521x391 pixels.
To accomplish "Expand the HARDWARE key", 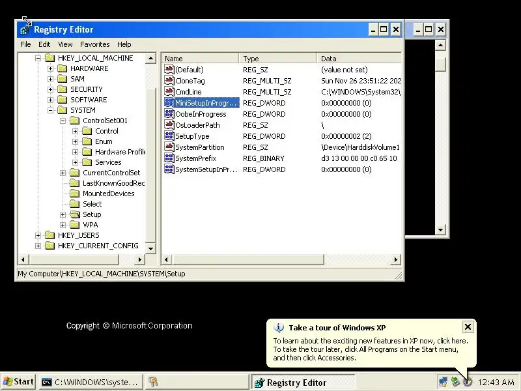I will click(50, 68).
